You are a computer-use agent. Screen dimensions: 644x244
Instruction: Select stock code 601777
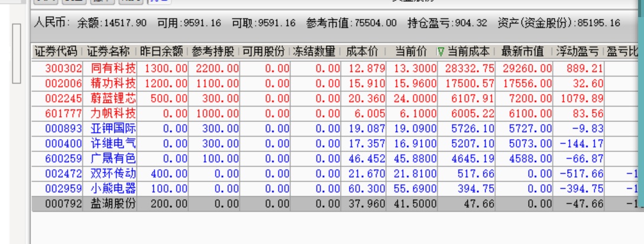64,113
